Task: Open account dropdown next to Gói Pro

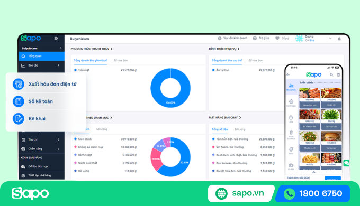Action: [x=330, y=38]
